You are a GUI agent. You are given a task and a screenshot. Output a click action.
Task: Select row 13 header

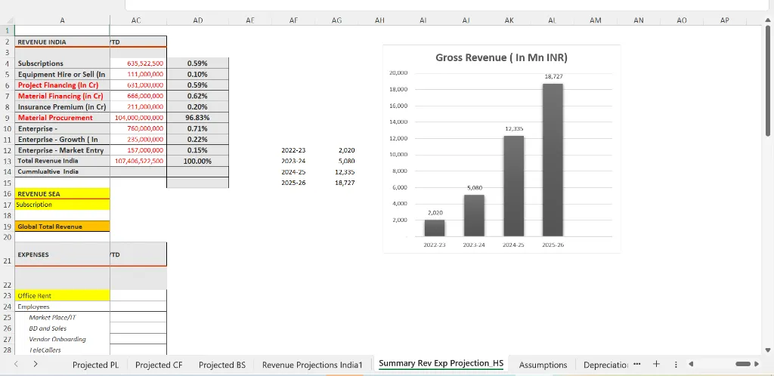point(7,161)
